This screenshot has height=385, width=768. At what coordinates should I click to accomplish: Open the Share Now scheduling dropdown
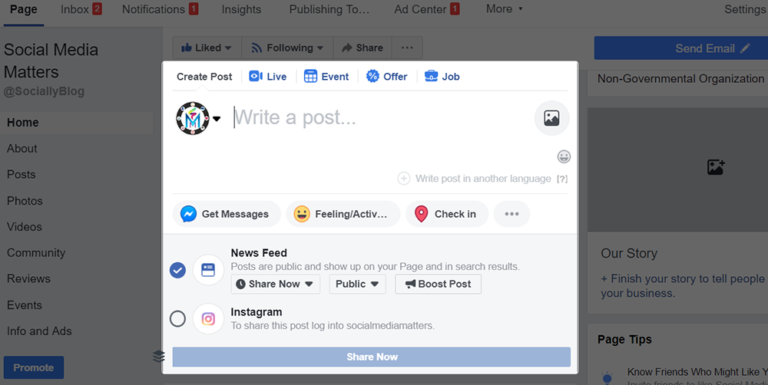(x=275, y=285)
